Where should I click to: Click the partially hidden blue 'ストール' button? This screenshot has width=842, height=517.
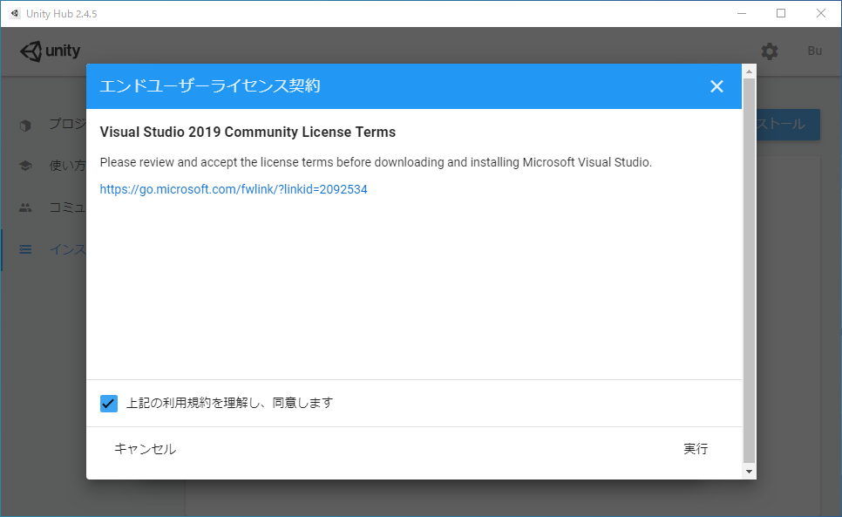coord(787,125)
